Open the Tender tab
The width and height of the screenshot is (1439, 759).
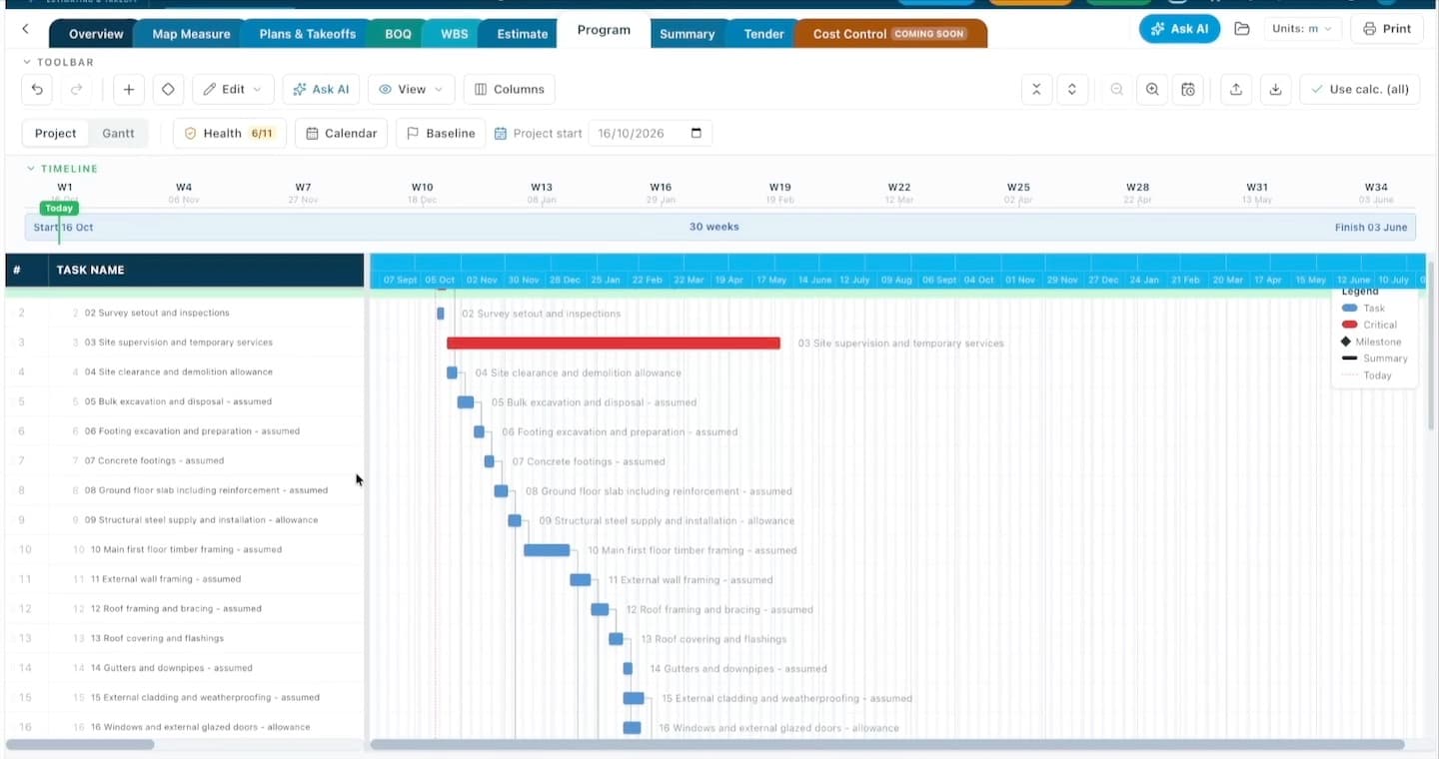coord(763,34)
